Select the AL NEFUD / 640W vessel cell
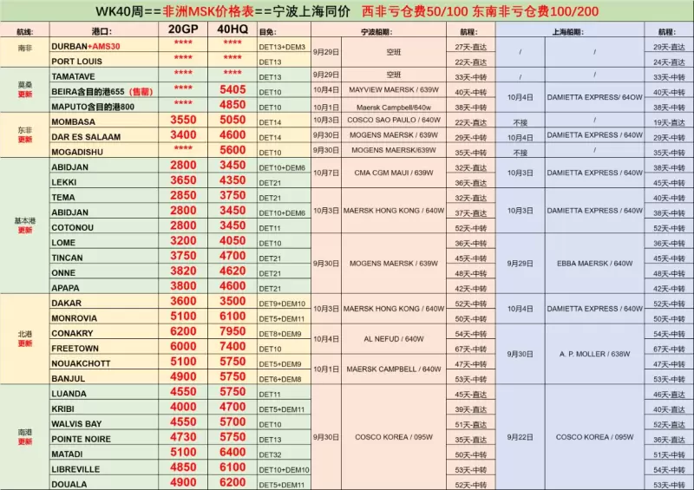Viewport: 694px width, 490px height. [394, 339]
